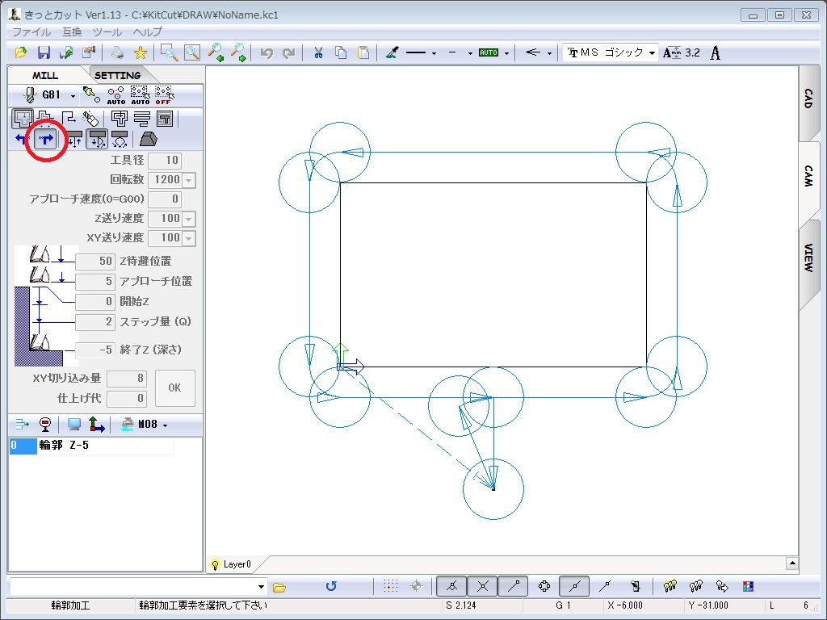Select the manual hole point picker icon
Screen dimensions: 827x620
click(91, 95)
